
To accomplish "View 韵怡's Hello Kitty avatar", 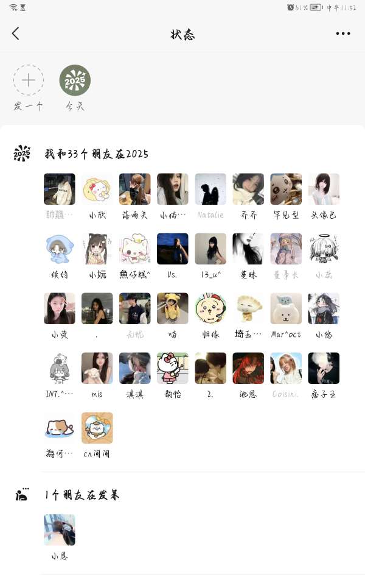I will pos(172,368).
